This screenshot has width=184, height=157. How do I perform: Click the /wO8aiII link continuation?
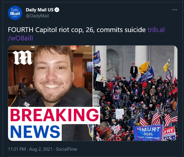[20, 38]
